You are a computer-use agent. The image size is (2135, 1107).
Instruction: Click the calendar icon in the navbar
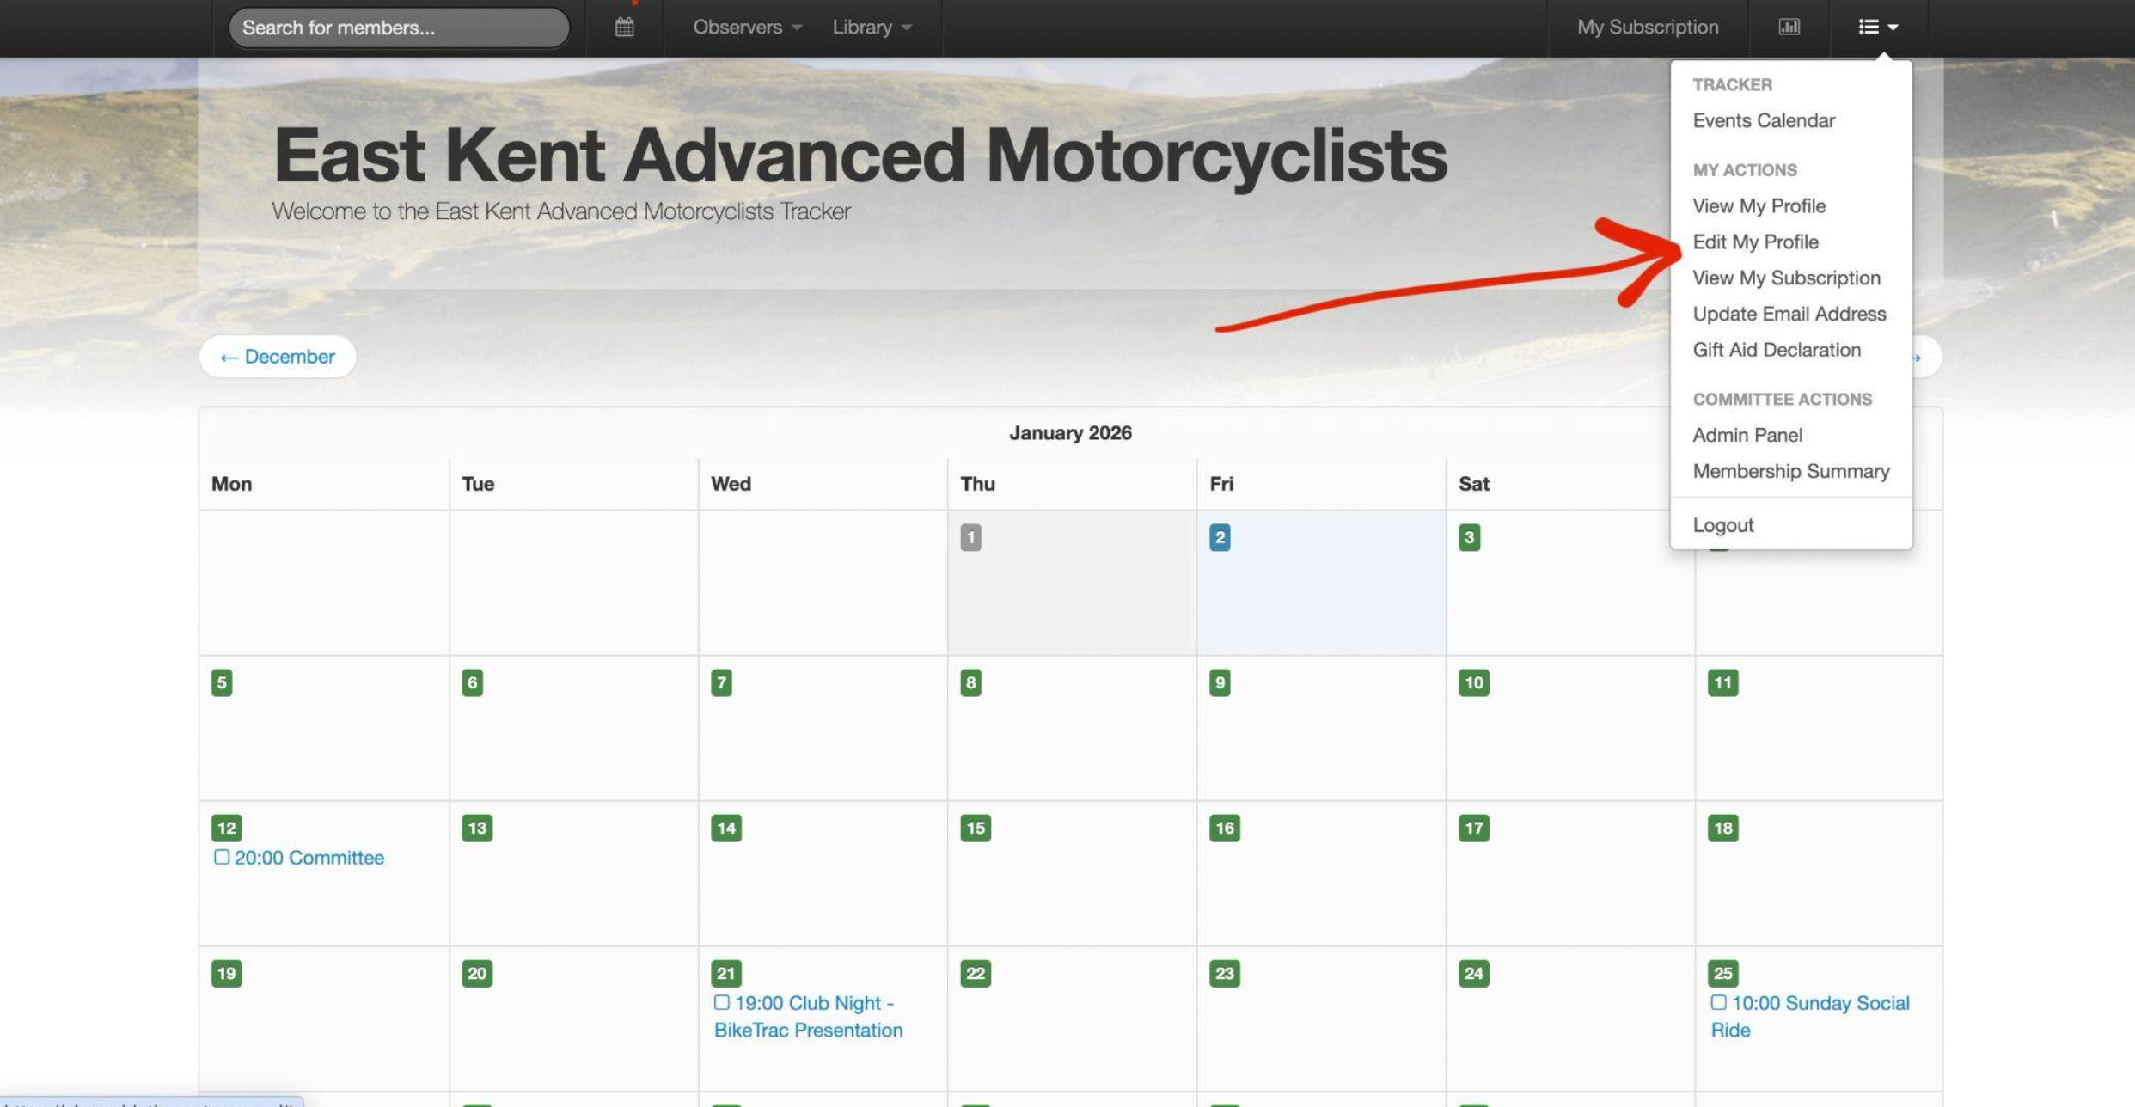[625, 28]
